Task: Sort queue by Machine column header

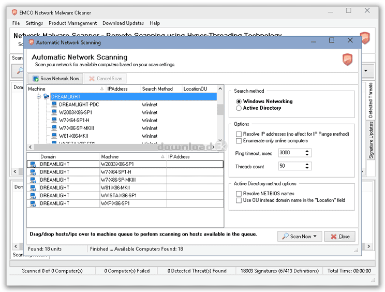Action: [133, 157]
